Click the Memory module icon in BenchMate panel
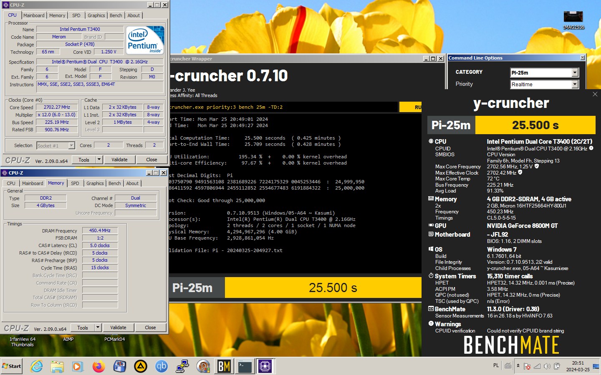This screenshot has height=375, width=601. coord(431,199)
